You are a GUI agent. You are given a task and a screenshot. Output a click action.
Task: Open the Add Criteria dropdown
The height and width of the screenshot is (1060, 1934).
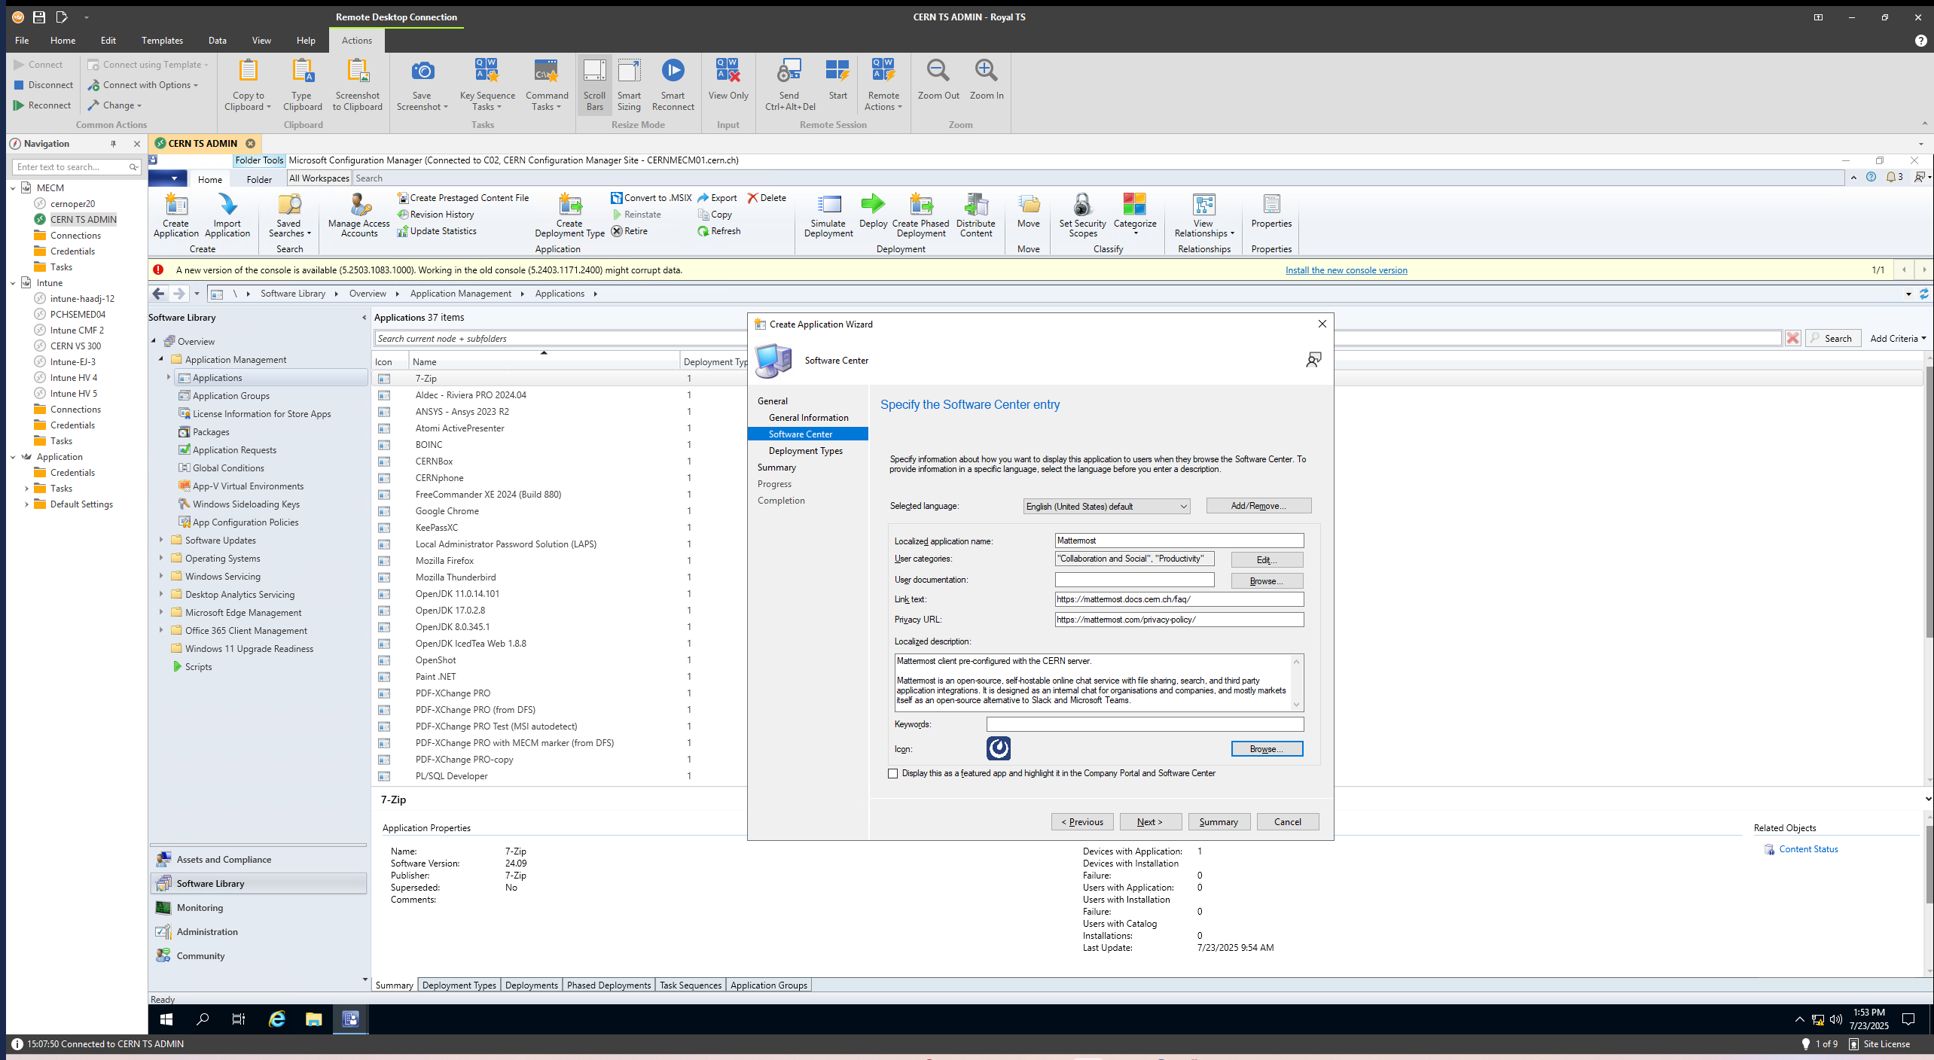1898,339
